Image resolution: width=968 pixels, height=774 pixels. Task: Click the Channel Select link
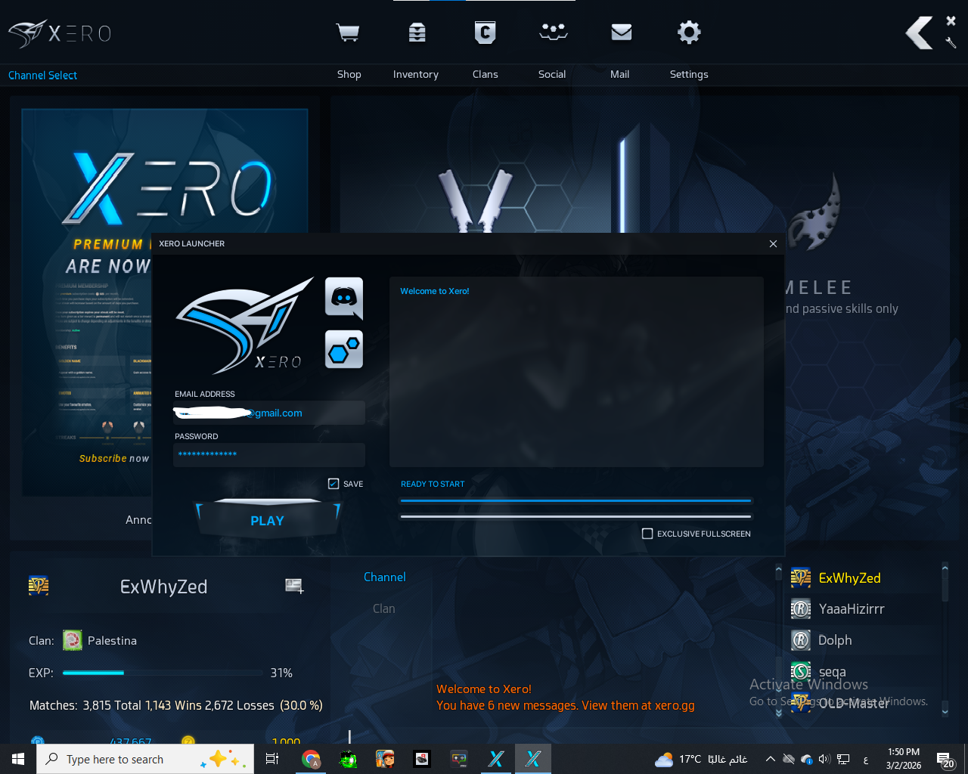click(x=42, y=76)
